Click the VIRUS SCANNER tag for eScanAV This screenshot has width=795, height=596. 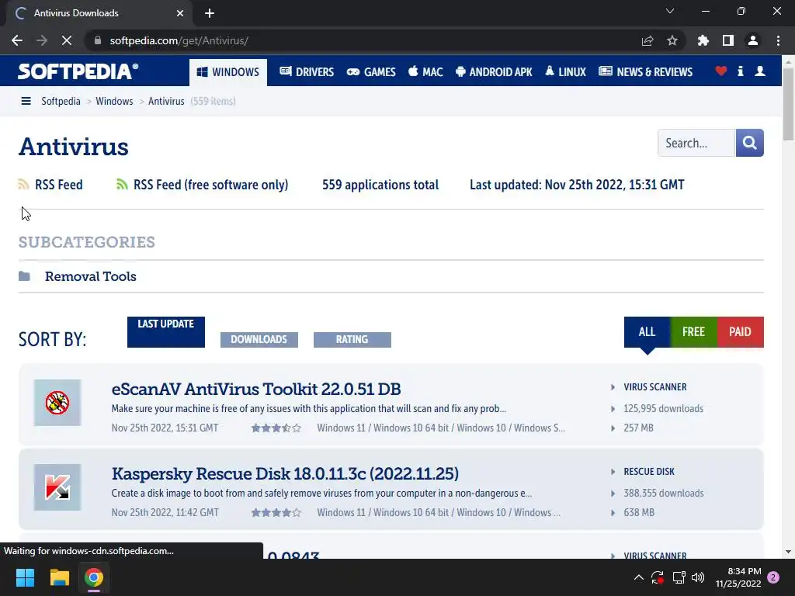(x=655, y=387)
